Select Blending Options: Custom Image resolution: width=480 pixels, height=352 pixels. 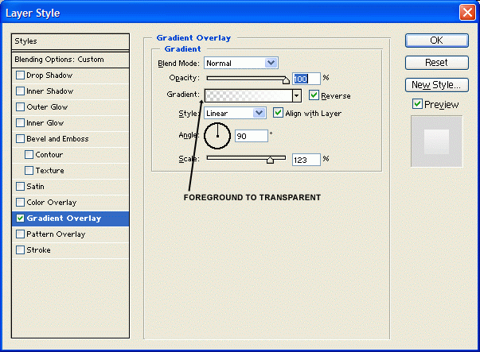point(71,60)
